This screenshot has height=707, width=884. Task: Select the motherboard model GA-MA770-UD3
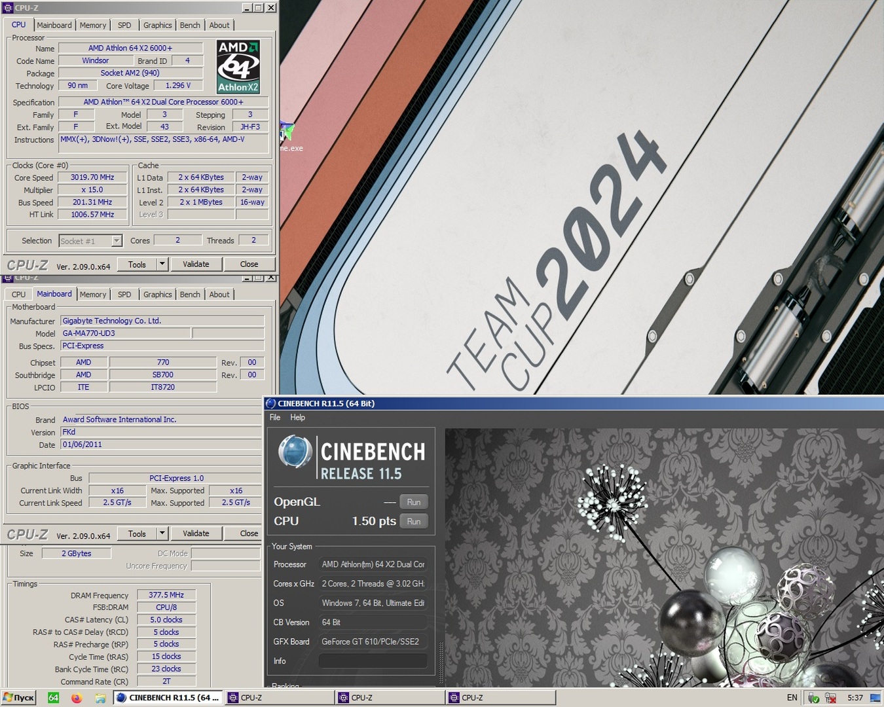(126, 333)
